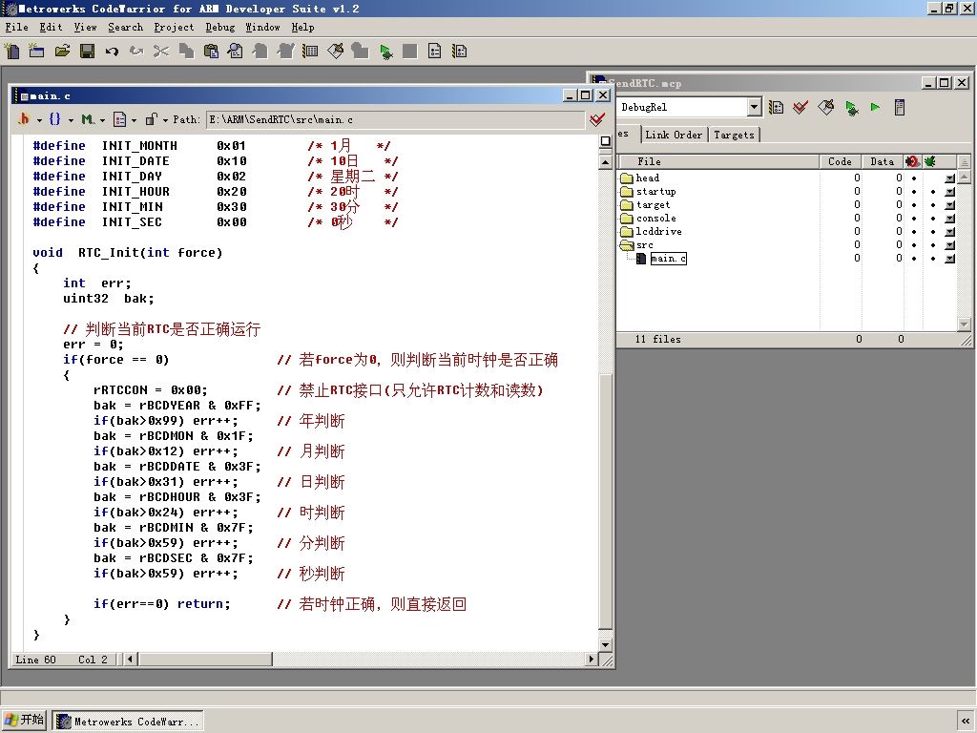Screen dimensions: 977x733
Task: Click the debug column header icon in the file list
Action: 912,161
